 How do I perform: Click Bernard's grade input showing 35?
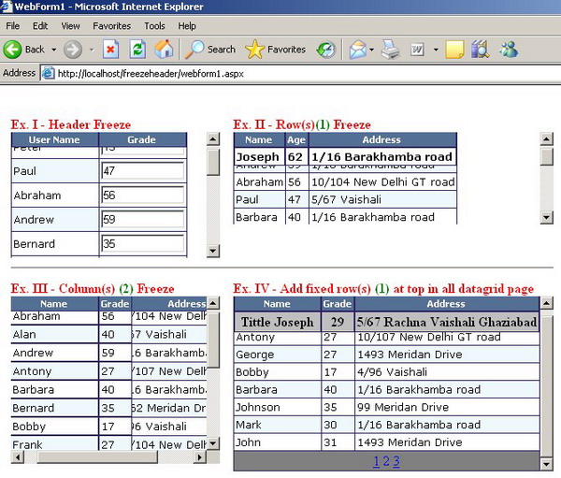(x=143, y=244)
